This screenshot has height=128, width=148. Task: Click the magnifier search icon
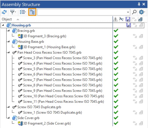tap(134, 12)
